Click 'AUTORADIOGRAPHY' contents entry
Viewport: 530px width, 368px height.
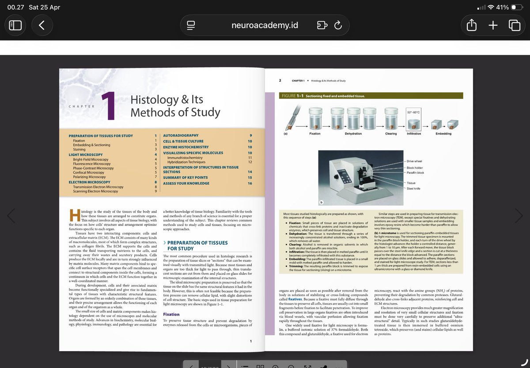coord(181,135)
